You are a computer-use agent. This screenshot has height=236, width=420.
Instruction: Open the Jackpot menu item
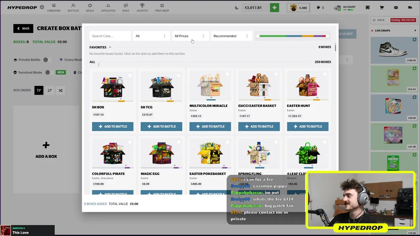click(142, 8)
